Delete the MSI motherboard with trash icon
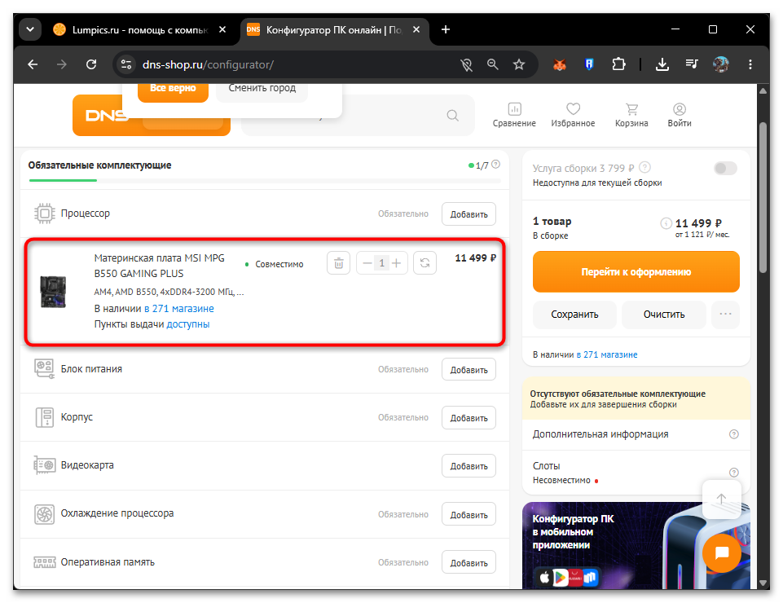 [x=339, y=262]
